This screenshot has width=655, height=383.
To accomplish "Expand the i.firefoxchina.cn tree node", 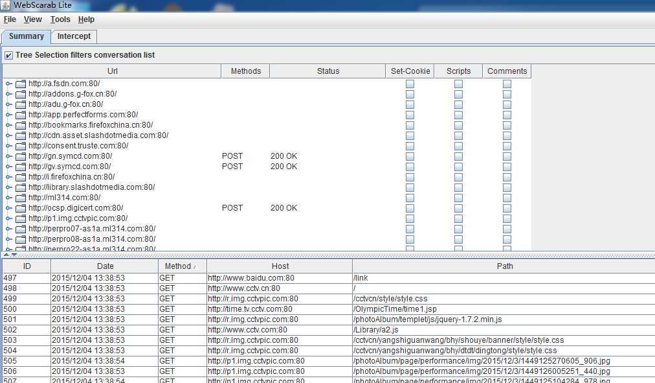I will [9, 177].
